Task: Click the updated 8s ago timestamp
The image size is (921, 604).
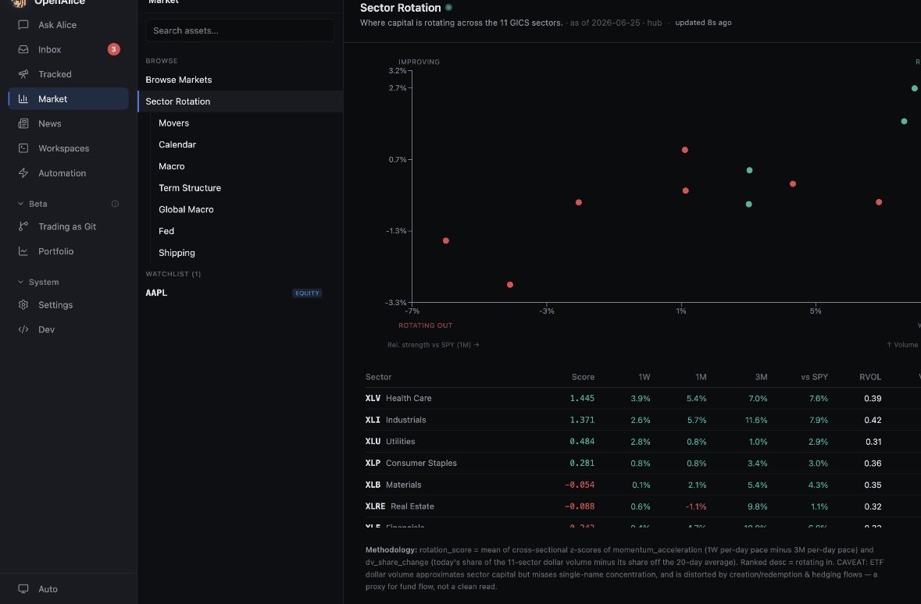Action: click(x=703, y=23)
